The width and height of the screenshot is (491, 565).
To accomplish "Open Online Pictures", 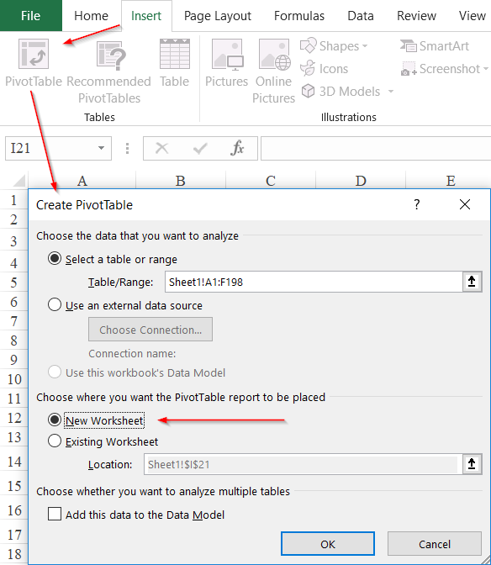I will [x=274, y=71].
